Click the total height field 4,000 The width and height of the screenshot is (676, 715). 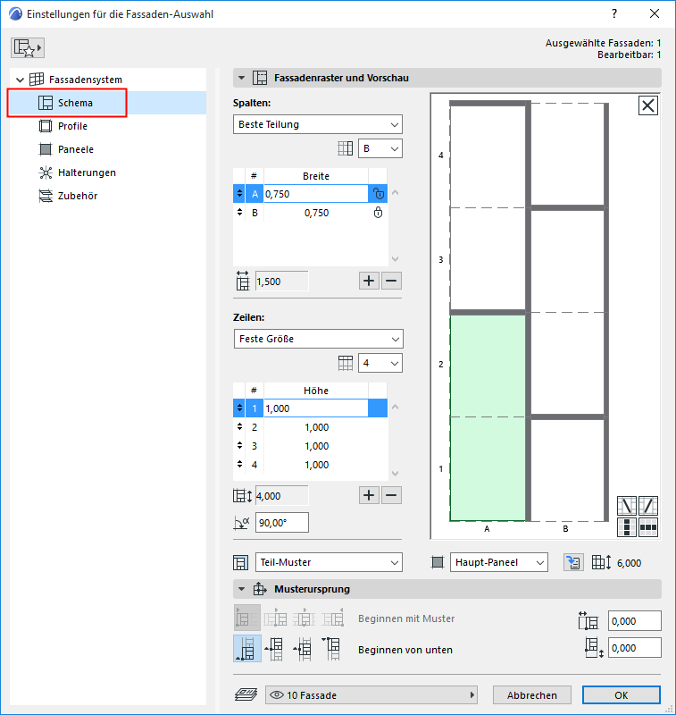pos(282,496)
